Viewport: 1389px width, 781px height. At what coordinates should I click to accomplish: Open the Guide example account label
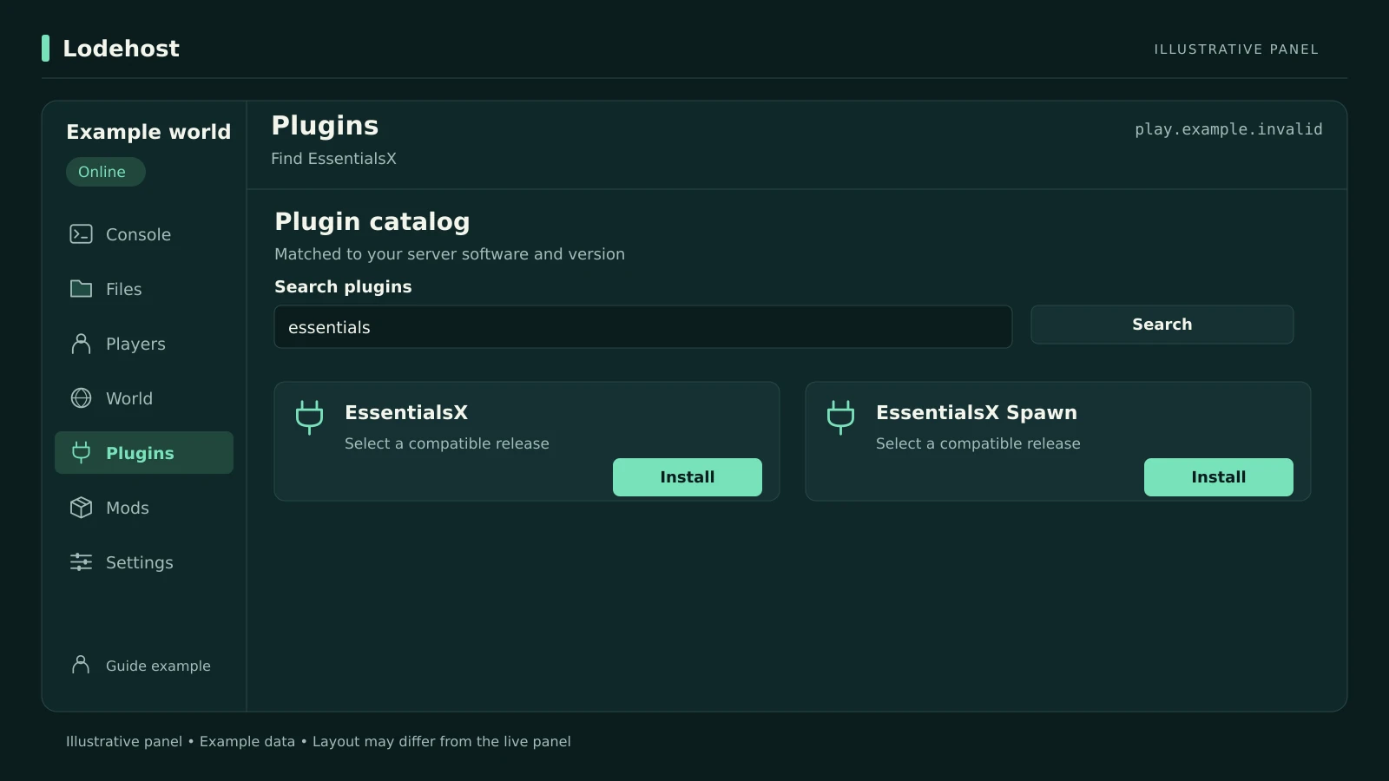[x=158, y=666]
